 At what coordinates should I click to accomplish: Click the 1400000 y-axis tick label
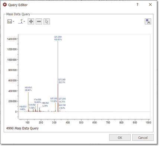point(12,39)
